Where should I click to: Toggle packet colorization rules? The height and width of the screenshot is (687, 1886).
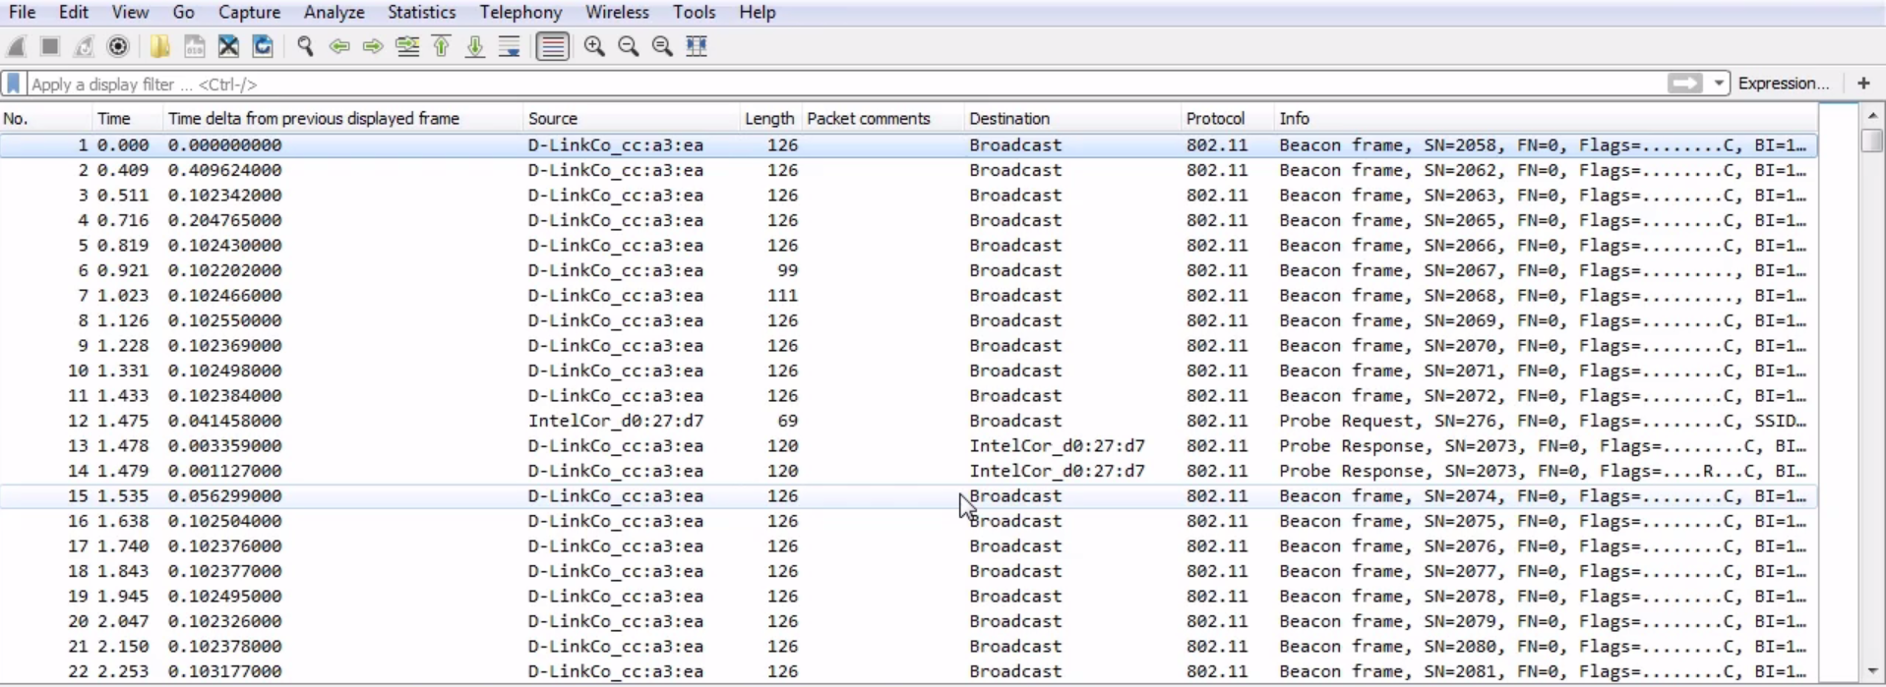click(553, 46)
